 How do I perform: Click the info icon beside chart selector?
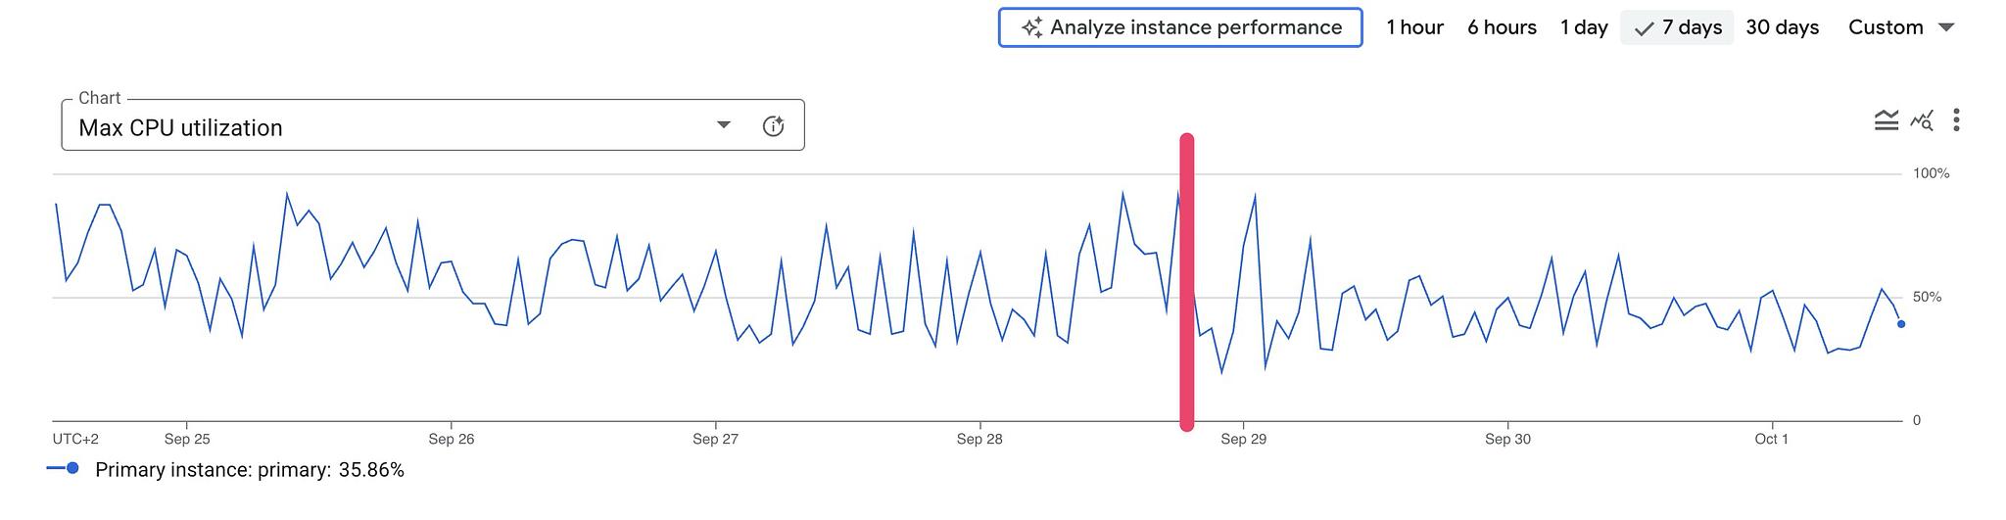click(x=773, y=126)
